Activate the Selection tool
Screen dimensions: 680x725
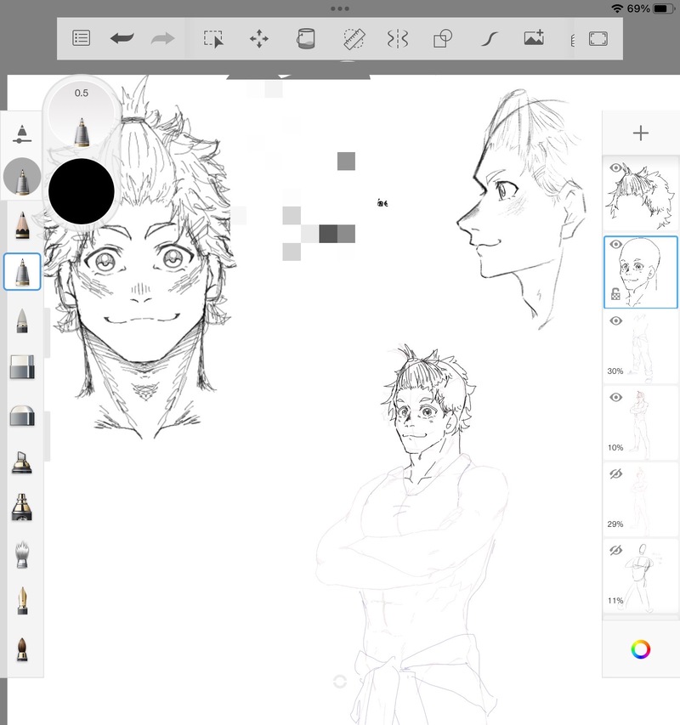[213, 39]
